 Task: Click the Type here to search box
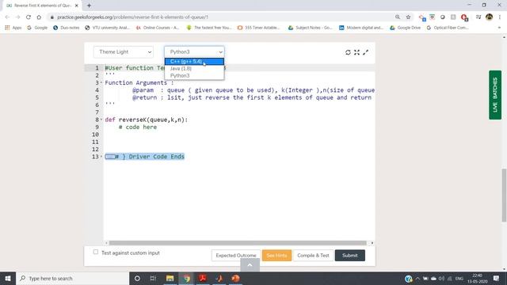pyautogui.click(x=72, y=278)
